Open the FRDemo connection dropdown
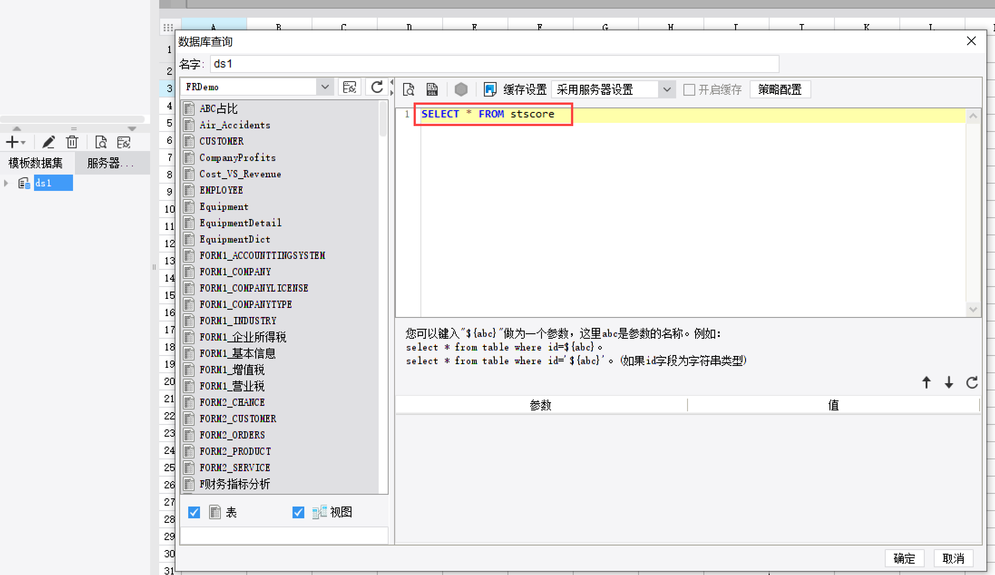 325,87
